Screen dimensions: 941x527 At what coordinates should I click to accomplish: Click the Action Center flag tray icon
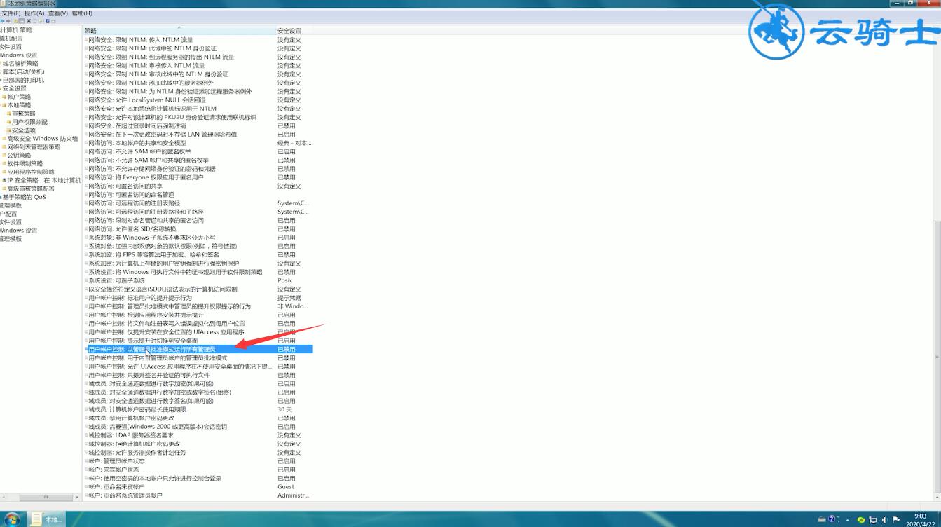click(896, 520)
